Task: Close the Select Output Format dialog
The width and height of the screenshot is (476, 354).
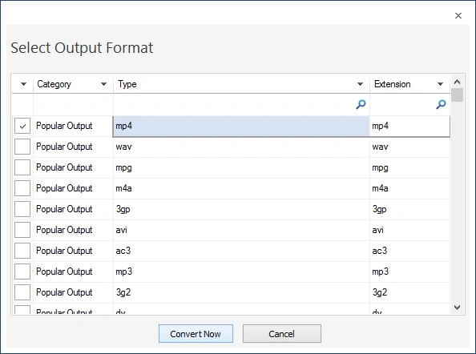Action: point(458,15)
